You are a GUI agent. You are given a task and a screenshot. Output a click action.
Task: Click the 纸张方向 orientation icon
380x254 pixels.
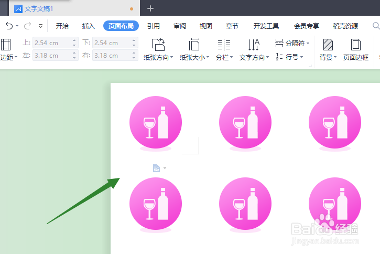pos(158,45)
